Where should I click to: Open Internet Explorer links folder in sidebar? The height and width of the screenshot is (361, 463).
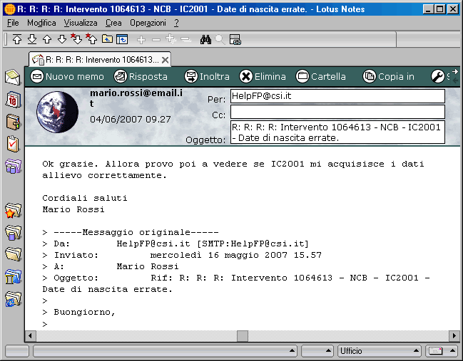click(x=13, y=299)
